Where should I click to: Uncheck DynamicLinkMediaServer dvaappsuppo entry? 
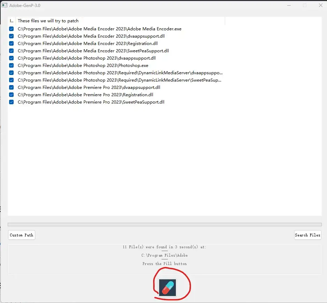11,73
